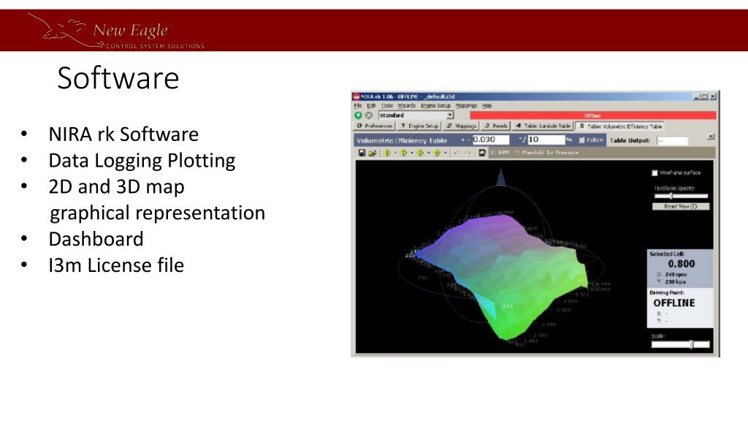
Task: Click the redo arrow icon
Action: pos(467,153)
